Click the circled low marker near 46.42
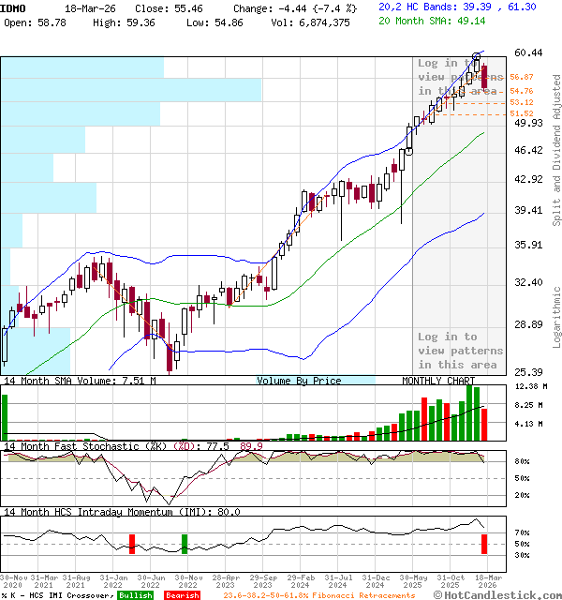Image resolution: width=562 pixels, height=600 pixels. tap(408, 150)
